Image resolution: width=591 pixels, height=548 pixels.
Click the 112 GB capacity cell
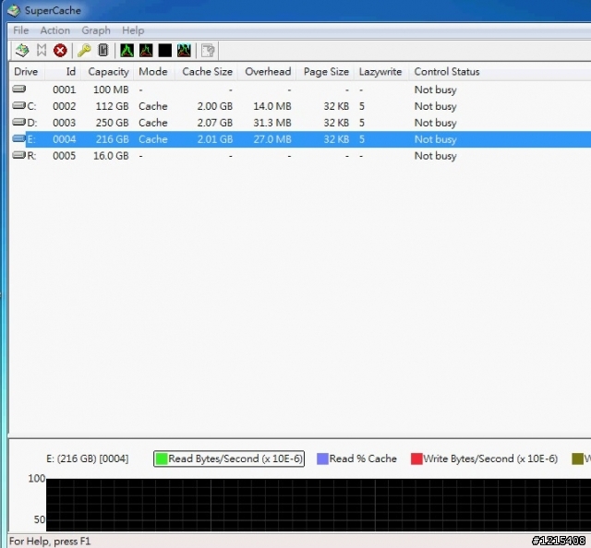[112, 106]
